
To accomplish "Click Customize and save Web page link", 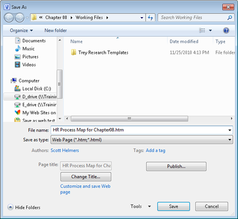I will tap(85, 189).
